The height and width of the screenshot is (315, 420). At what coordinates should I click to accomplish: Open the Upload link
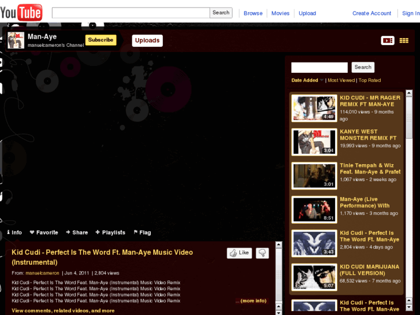pos(307,13)
